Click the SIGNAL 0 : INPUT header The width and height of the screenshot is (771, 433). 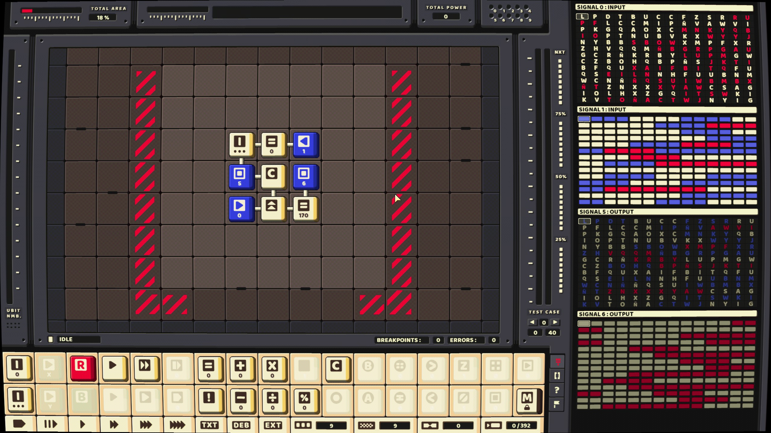click(664, 7)
